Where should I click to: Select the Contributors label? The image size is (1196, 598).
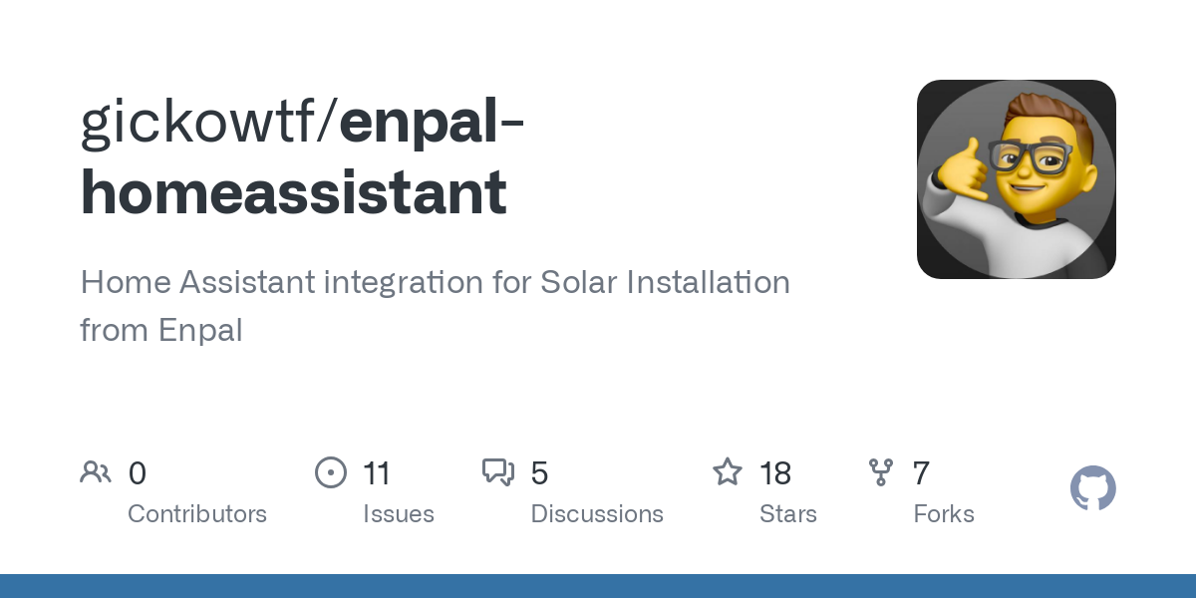(197, 514)
